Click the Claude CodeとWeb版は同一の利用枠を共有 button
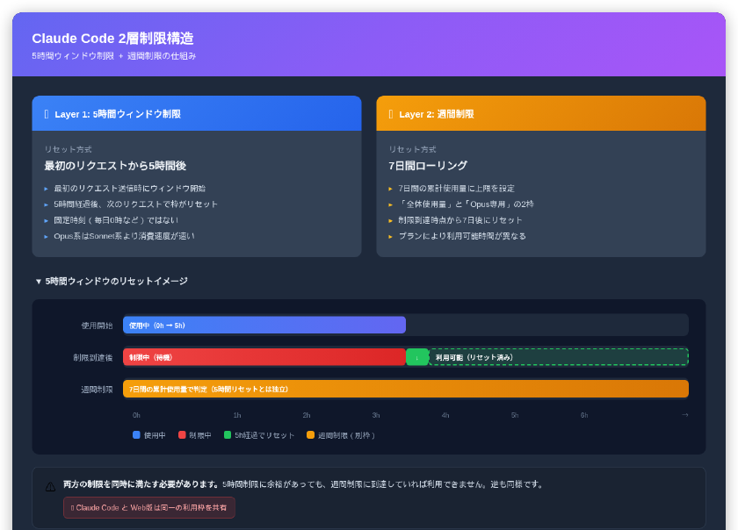 tap(149, 507)
